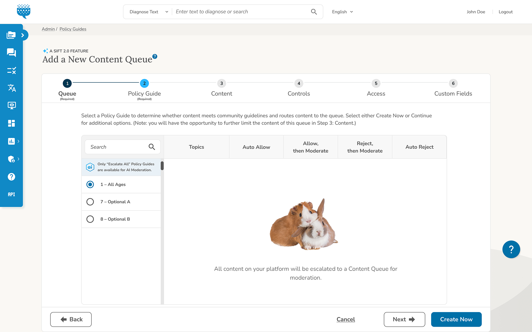The image size is (532, 332).
Task: Click the top search magnifier icon
Action: (314, 12)
